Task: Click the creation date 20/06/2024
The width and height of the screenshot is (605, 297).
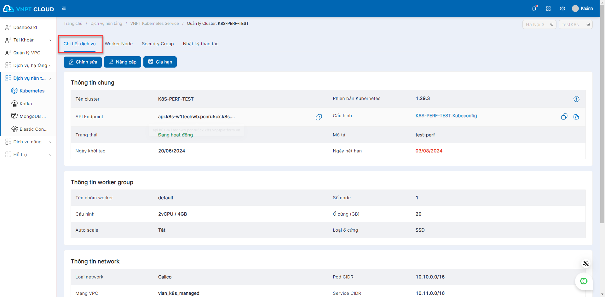Action: [x=171, y=151]
